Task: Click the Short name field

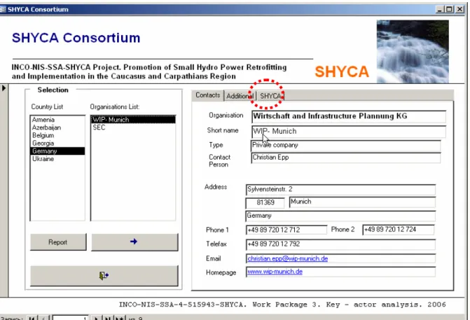Action: [x=349, y=132]
